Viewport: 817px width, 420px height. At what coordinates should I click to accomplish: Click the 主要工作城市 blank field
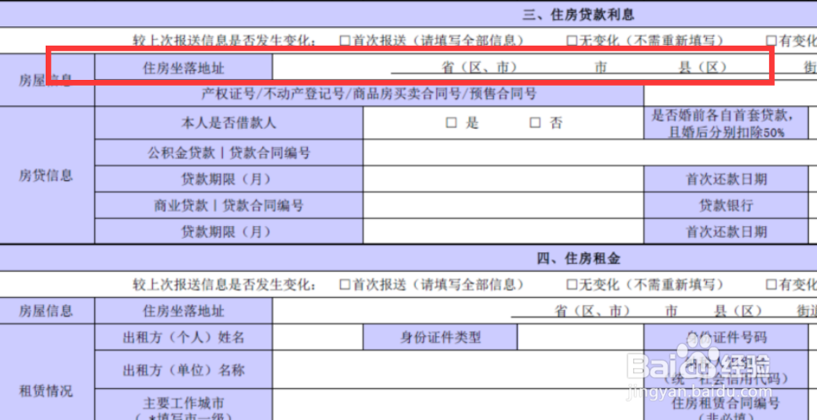[x=458, y=405]
